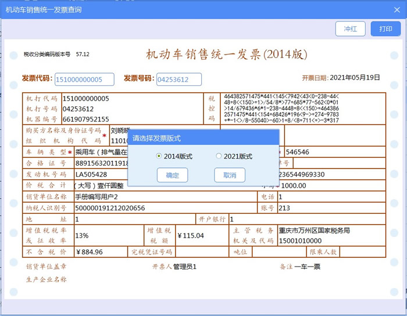The image size is (407, 316).
Task: Select the 2014版式 radio option
Action: [x=160, y=156]
